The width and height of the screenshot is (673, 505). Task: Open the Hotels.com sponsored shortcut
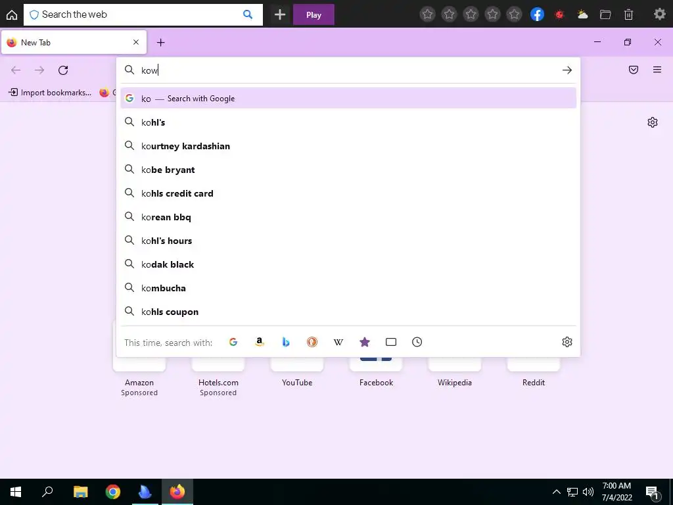(218, 378)
